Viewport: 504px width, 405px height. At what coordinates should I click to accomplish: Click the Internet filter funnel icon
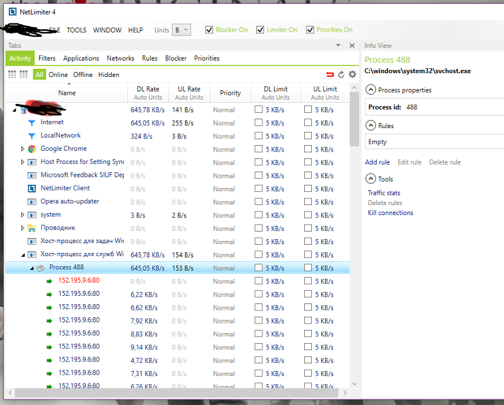pyautogui.click(x=31, y=122)
